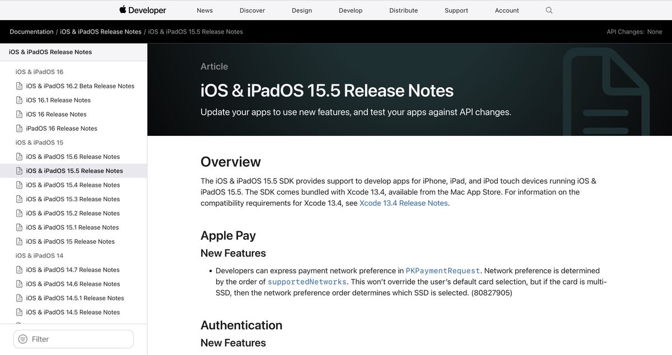The height and width of the screenshot is (355, 672).
Task: Open the Xcode 13.4 Release Notes link
Action: point(404,203)
